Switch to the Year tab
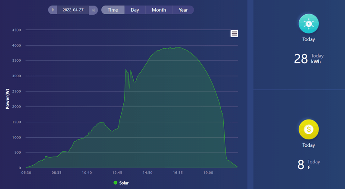 tap(183, 10)
